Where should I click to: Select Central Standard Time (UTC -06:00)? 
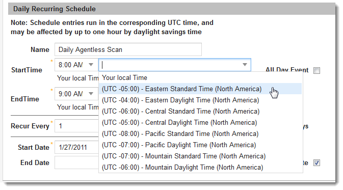(200, 111)
